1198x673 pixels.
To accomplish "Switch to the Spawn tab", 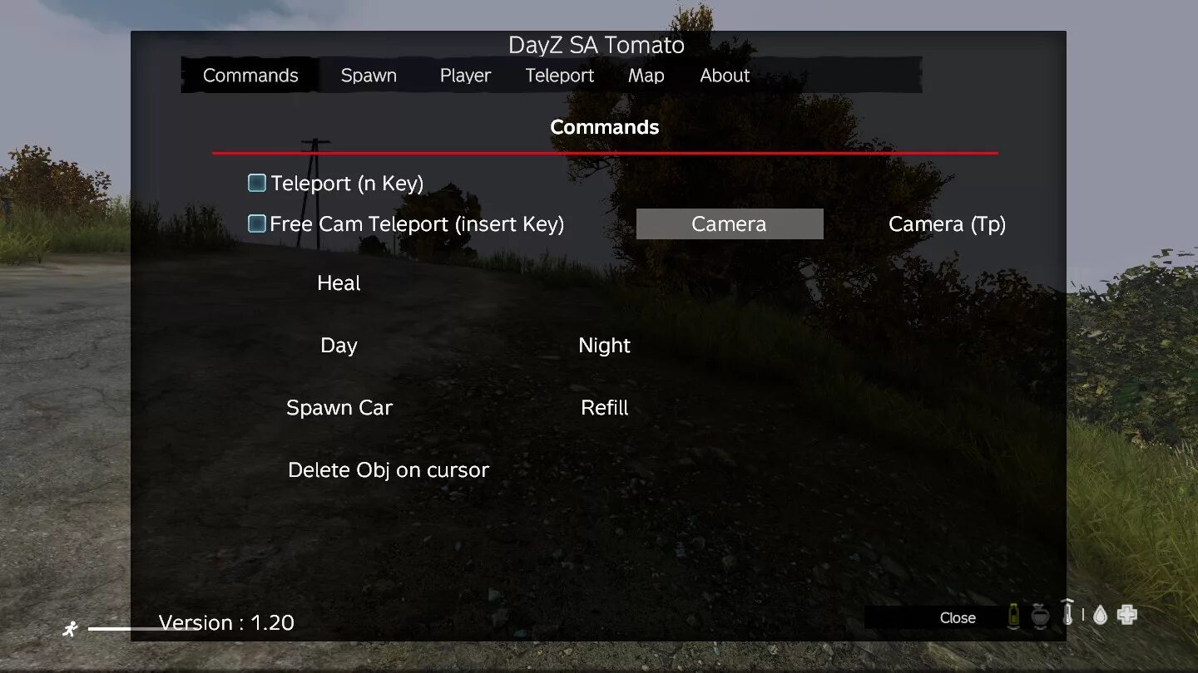I will [369, 76].
